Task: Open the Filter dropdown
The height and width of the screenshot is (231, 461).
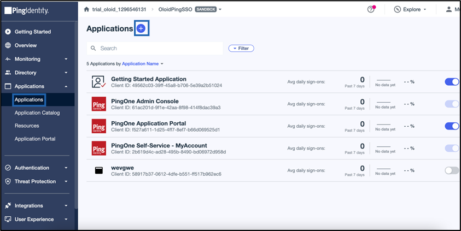Action: [241, 49]
